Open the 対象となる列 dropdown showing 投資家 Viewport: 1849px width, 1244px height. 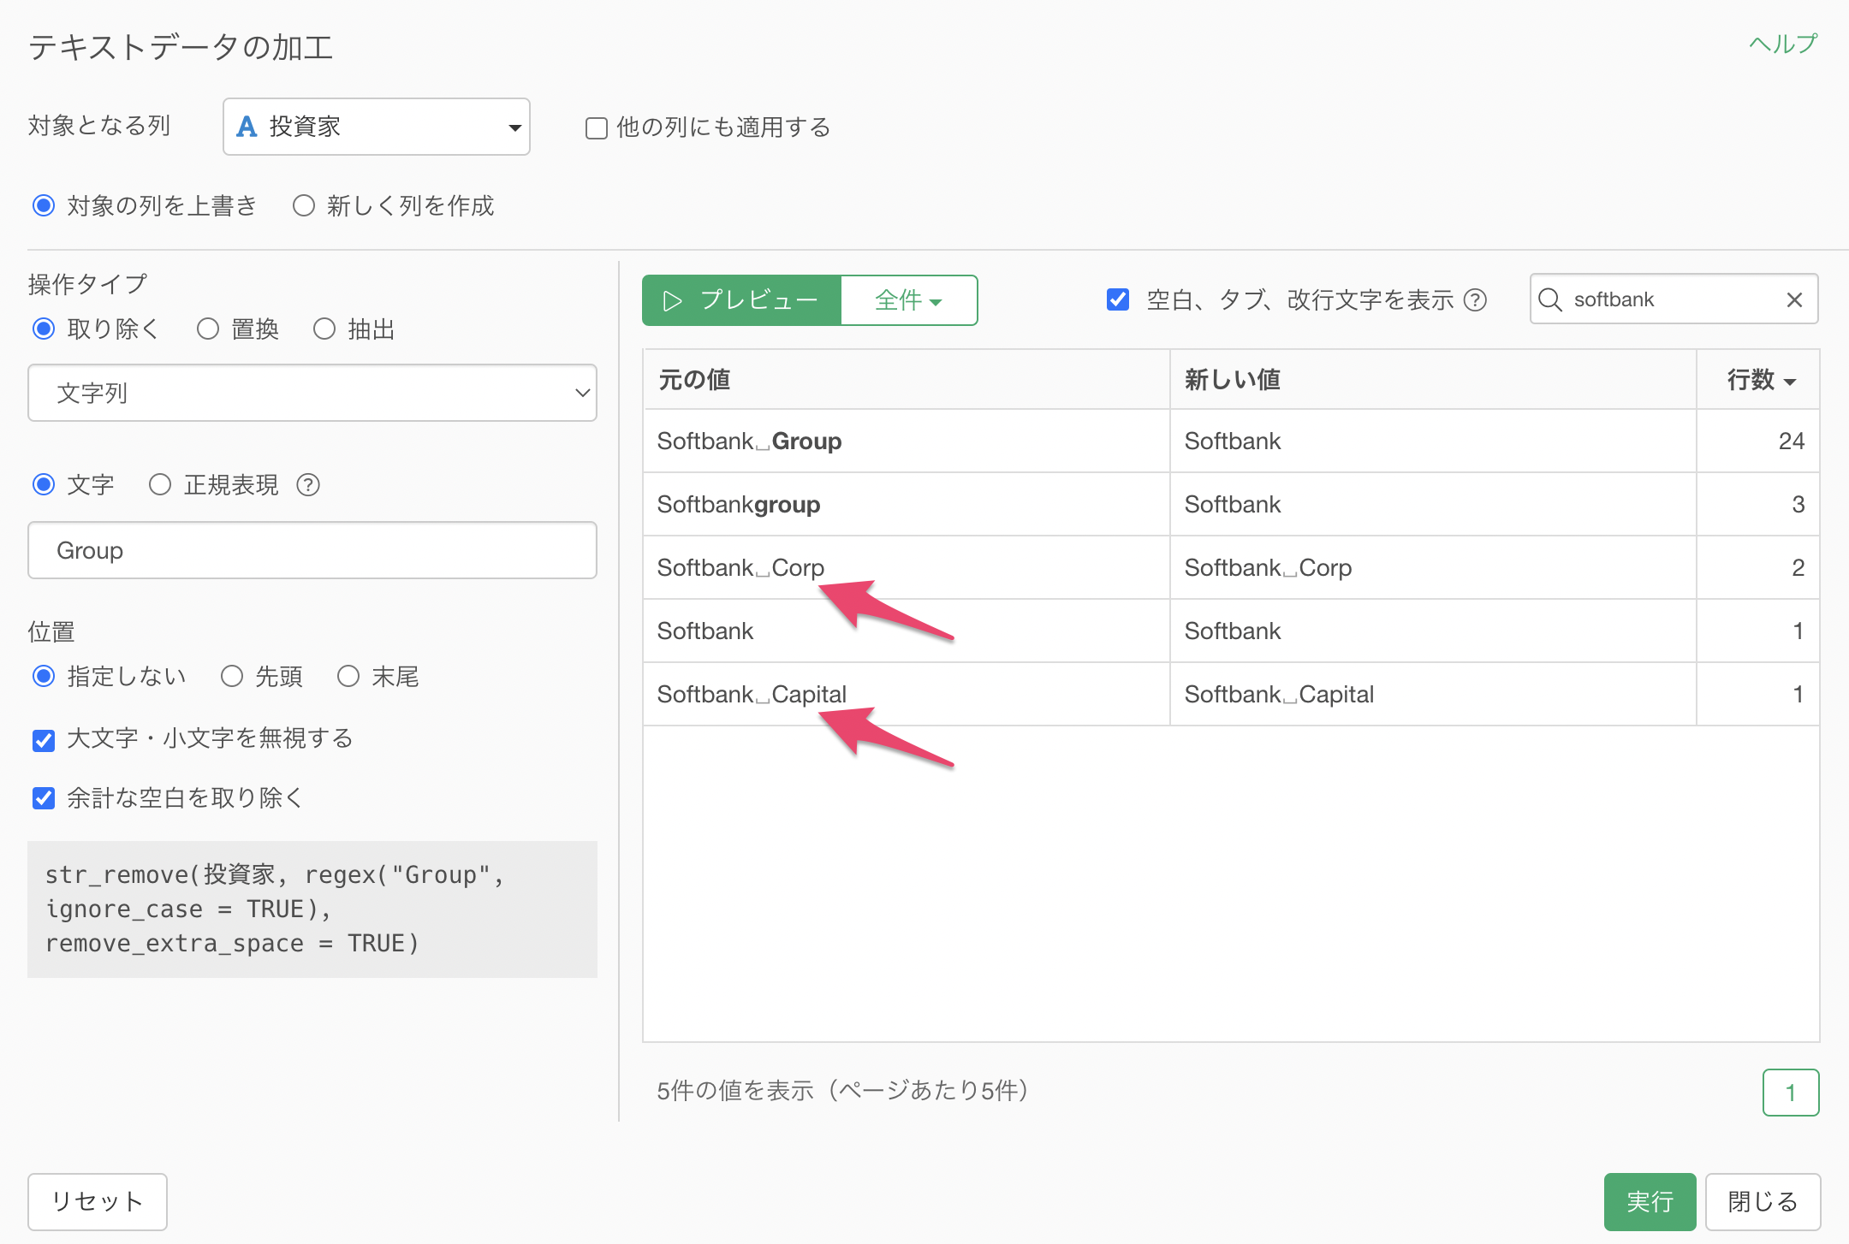pyautogui.click(x=377, y=127)
